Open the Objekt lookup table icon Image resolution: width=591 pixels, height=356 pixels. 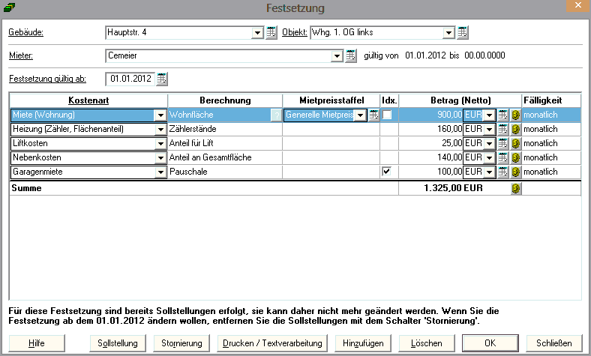tap(463, 33)
